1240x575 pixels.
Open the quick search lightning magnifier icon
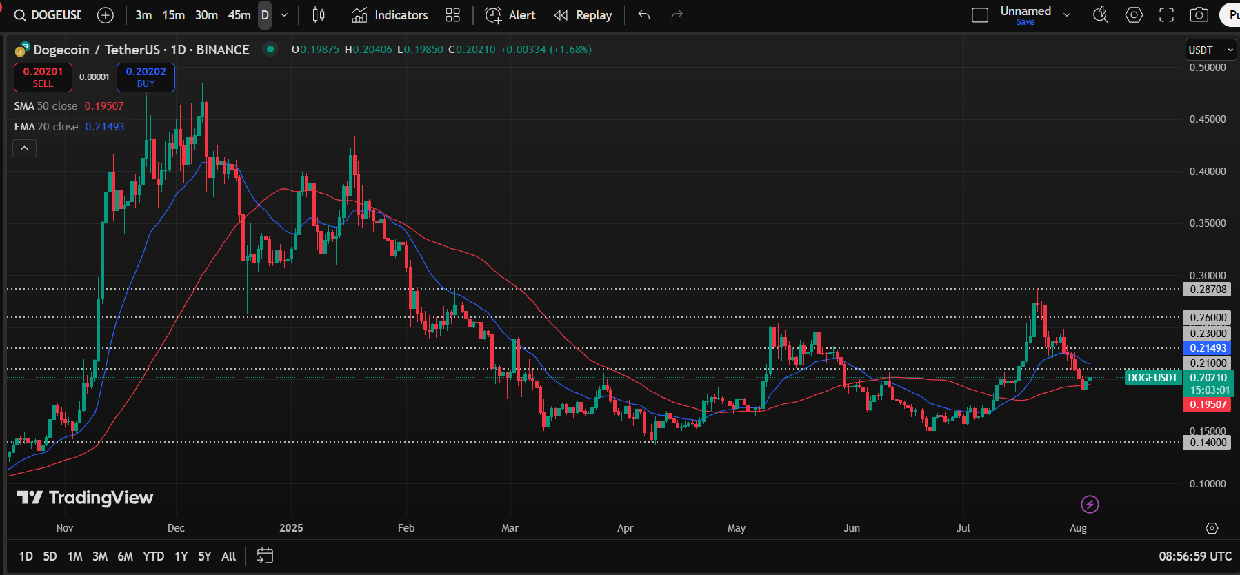pos(1101,15)
